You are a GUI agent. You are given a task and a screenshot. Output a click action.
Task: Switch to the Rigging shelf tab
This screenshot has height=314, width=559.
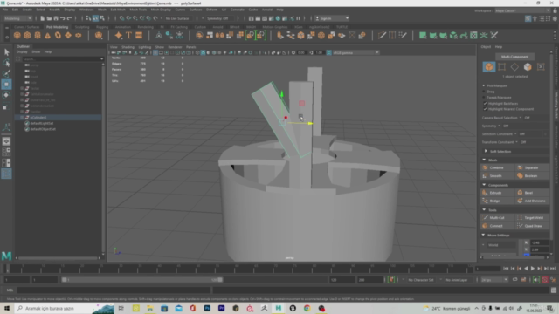pos(102,27)
